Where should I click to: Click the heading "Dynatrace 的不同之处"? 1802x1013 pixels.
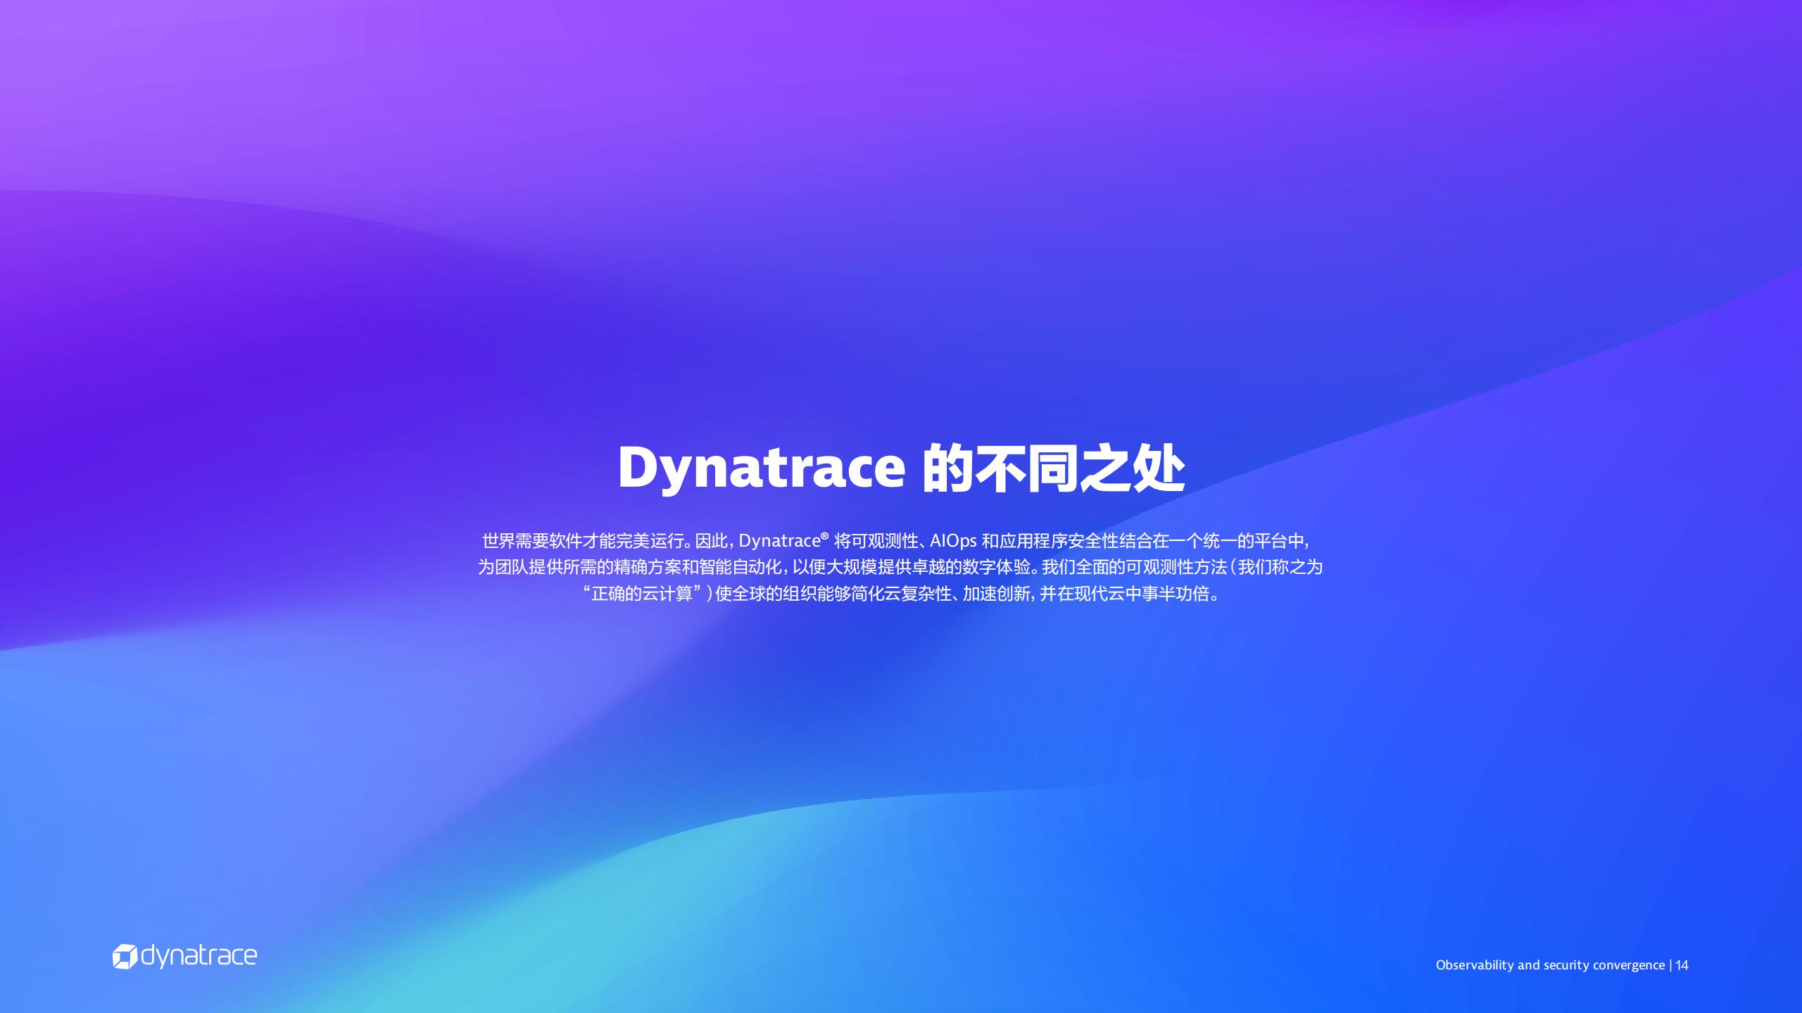pos(901,469)
